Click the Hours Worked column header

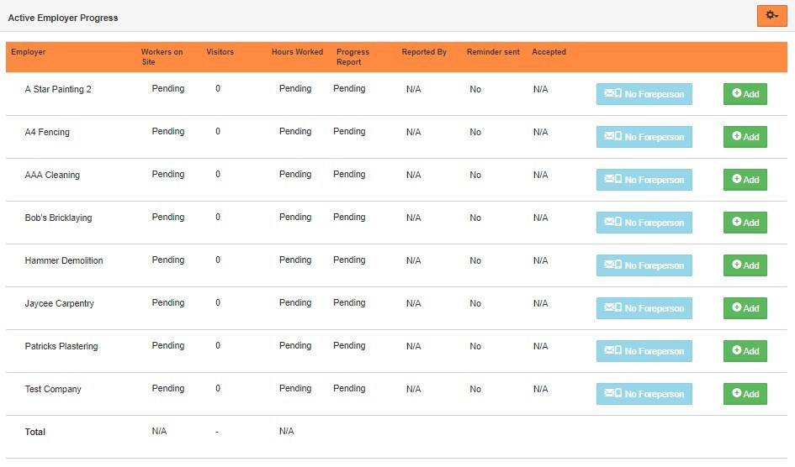[x=297, y=52]
